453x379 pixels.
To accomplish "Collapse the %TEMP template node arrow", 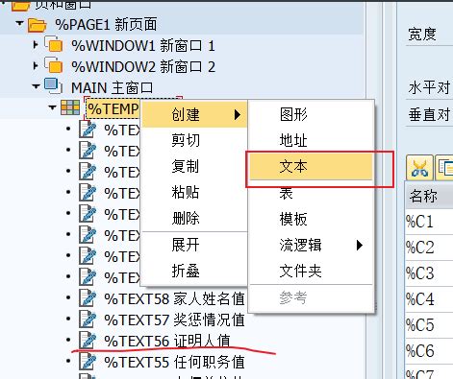I will 52,107.
